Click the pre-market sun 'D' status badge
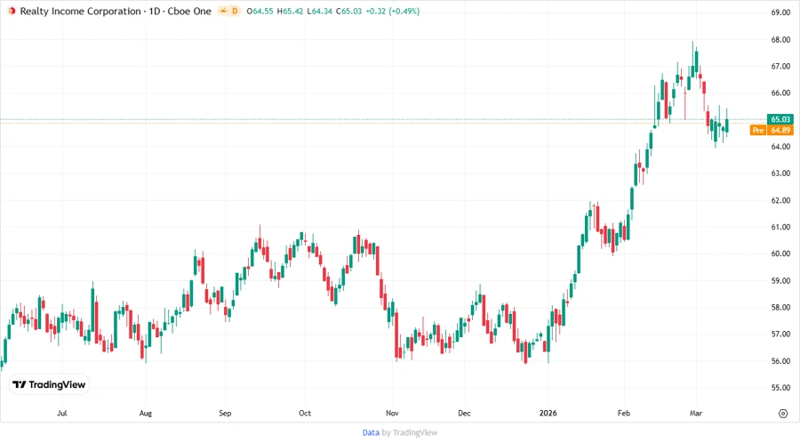800x443 pixels. [229, 11]
